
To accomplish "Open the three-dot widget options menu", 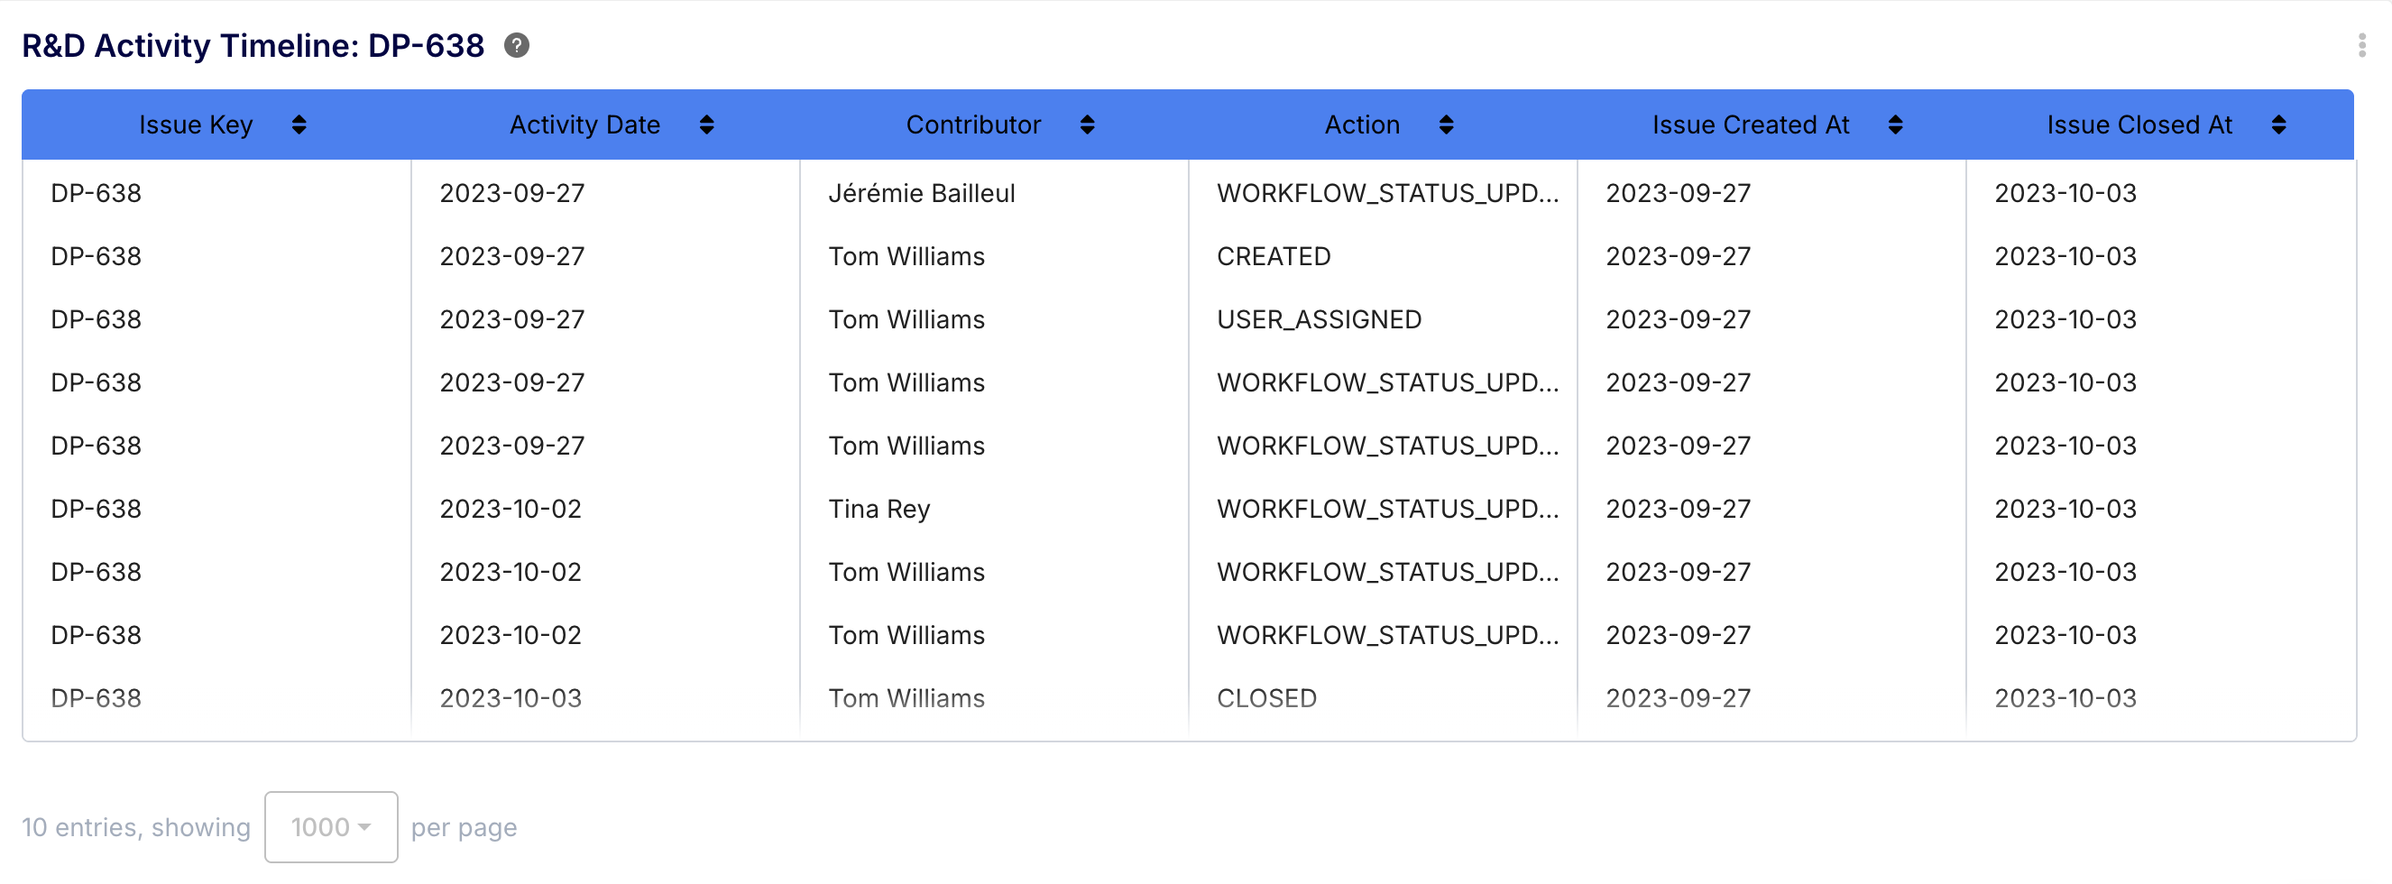I will 2361,45.
